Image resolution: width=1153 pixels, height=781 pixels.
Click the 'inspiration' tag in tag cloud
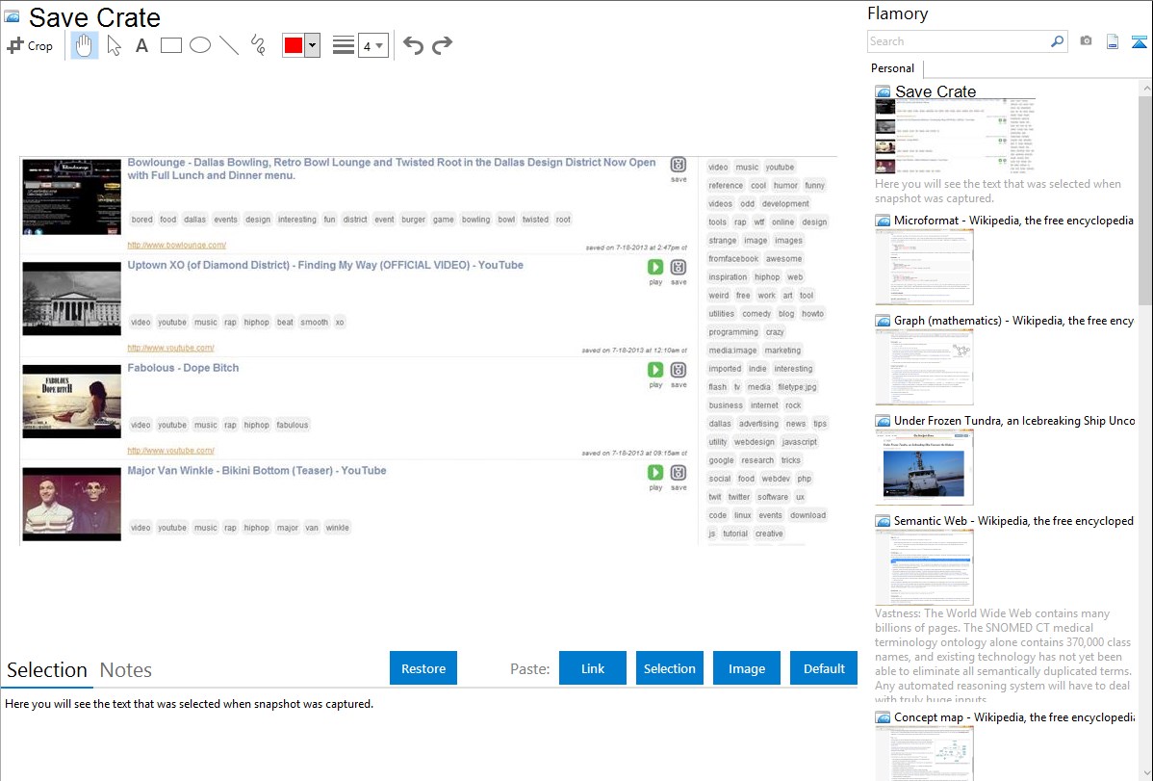coord(728,276)
